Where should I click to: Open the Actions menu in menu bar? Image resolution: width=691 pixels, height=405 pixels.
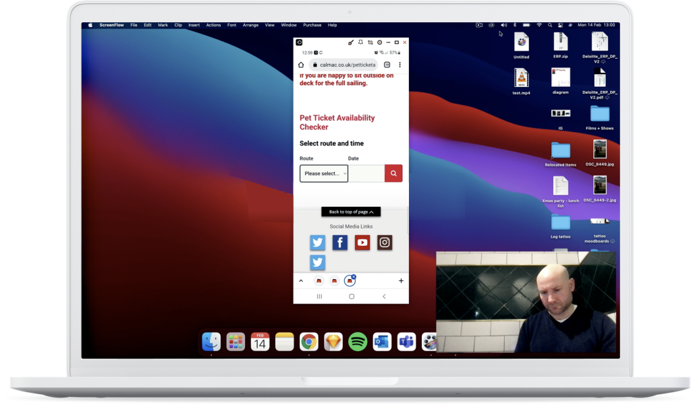pos(213,25)
